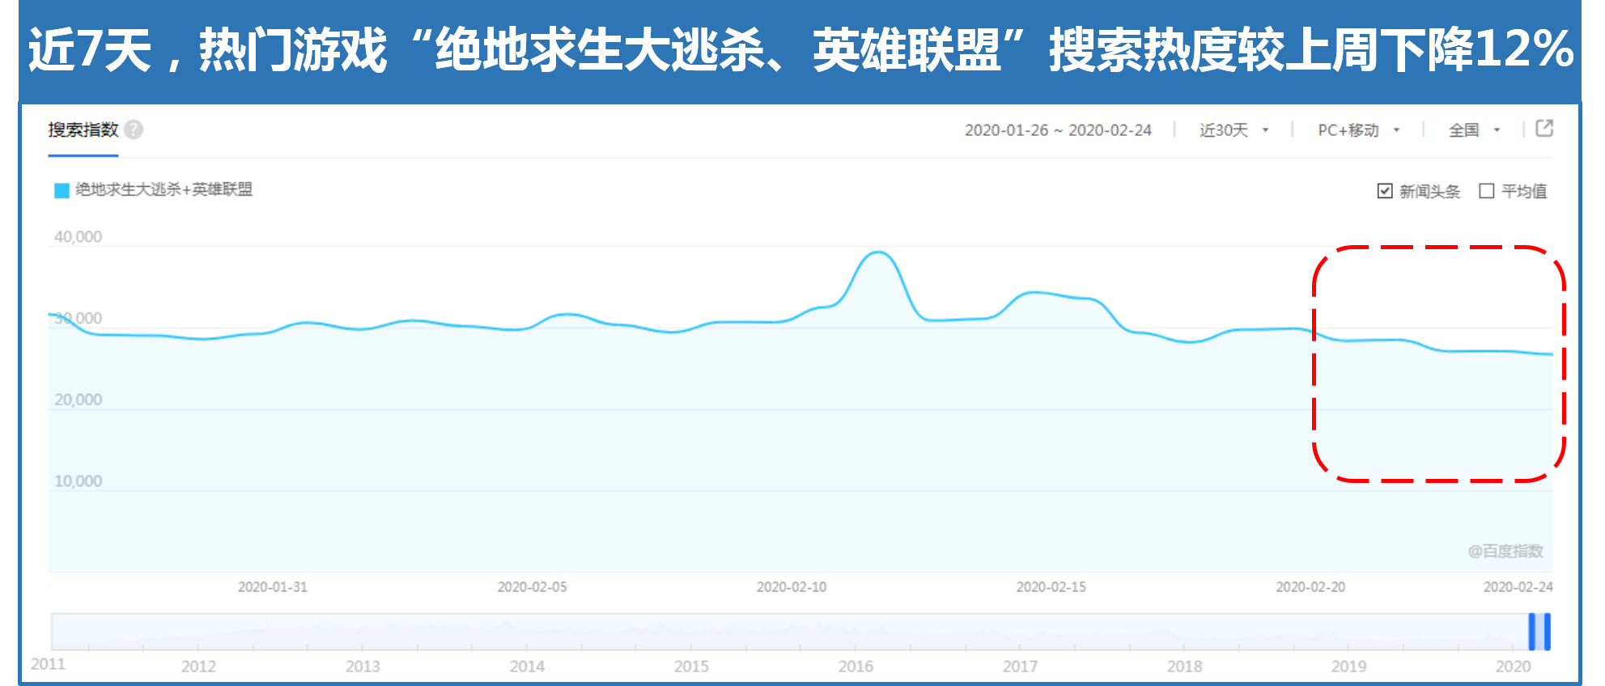Click the date range 2020-01-26 ~ 2020-02-24

(1058, 129)
